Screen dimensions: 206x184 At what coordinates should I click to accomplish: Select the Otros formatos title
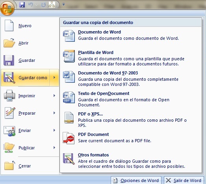(93, 155)
